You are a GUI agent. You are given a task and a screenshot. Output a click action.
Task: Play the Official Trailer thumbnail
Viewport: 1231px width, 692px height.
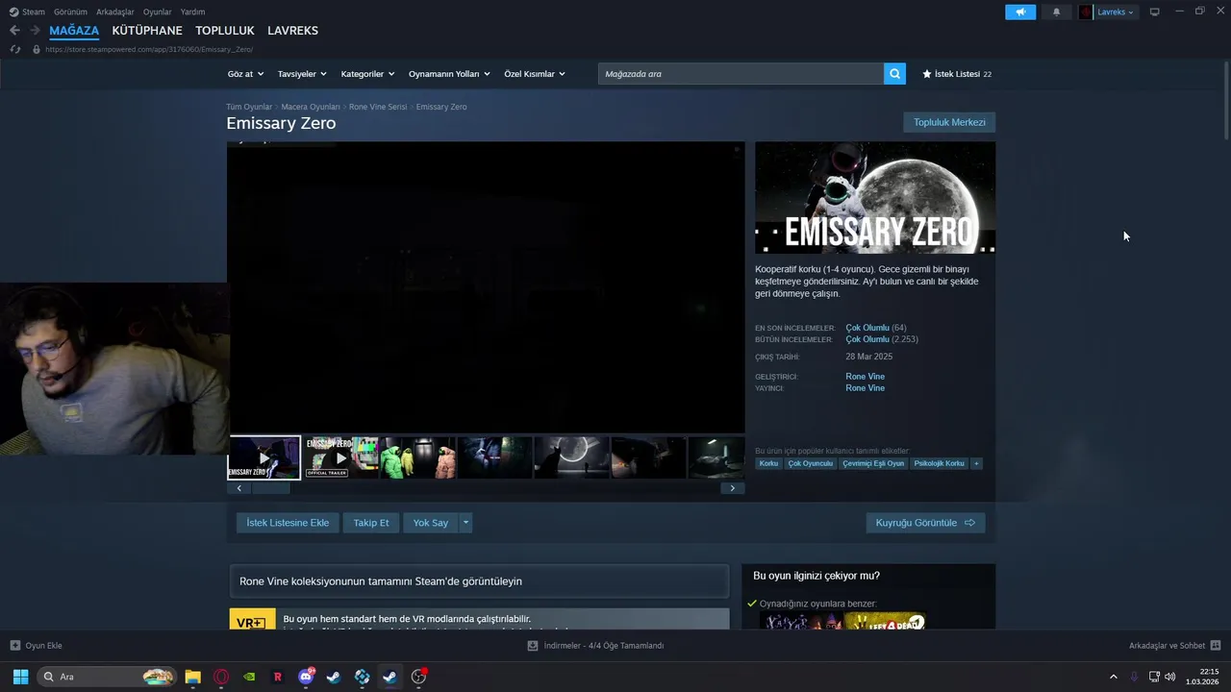(340, 457)
